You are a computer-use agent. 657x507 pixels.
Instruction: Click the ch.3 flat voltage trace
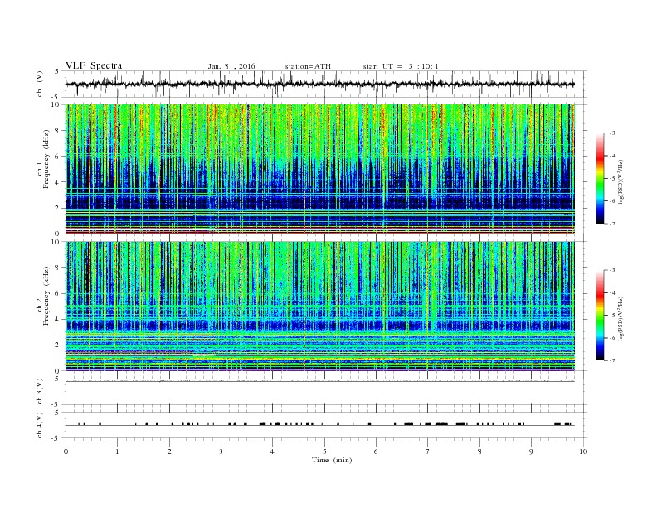point(319,381)
